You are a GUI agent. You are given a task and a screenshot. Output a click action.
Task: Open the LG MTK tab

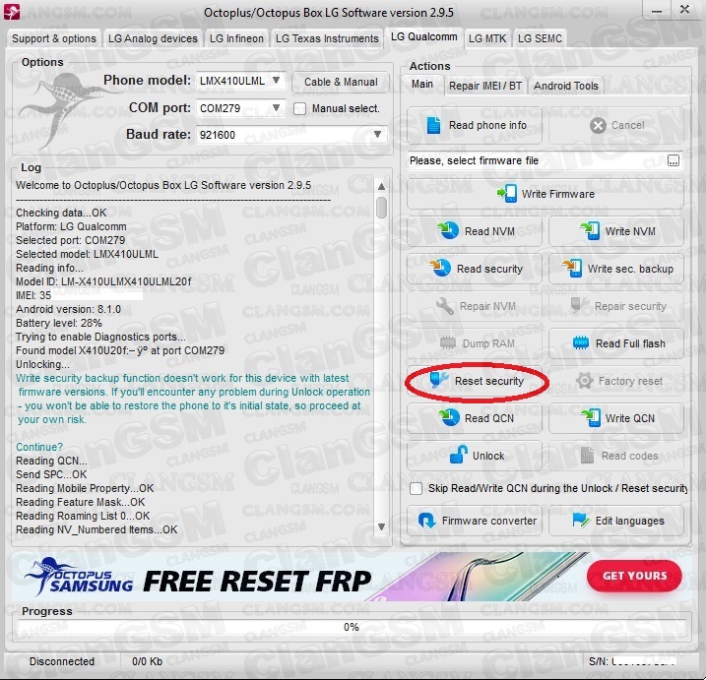coord(487,38)
